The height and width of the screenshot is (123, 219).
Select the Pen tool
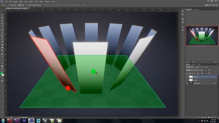pos(2,54)
